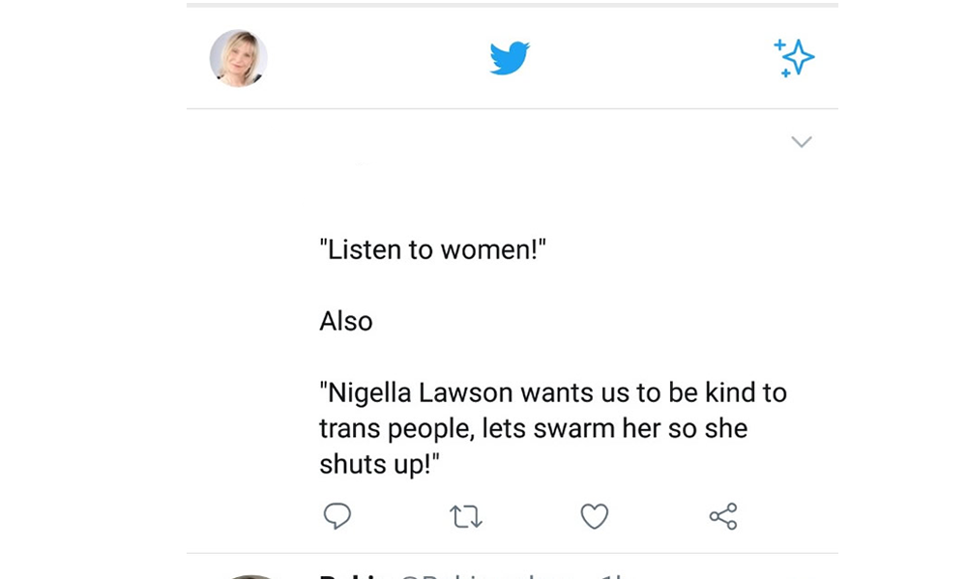Toggle the heart under the tweet
Image resolution: width=967 pixels, height=580 pixels.
594,516
